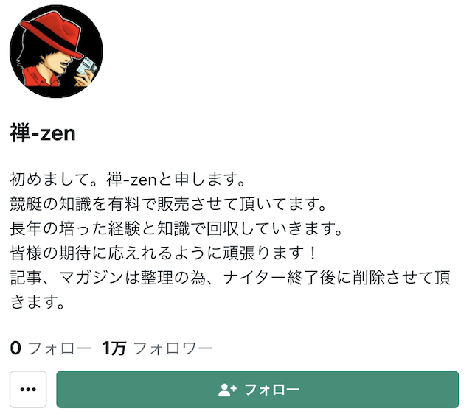Image resolution: width=472 pixels, height=414 pixels.
Task: Follow 禅-zen with the green フォロー button
Action: pos(257,390)
